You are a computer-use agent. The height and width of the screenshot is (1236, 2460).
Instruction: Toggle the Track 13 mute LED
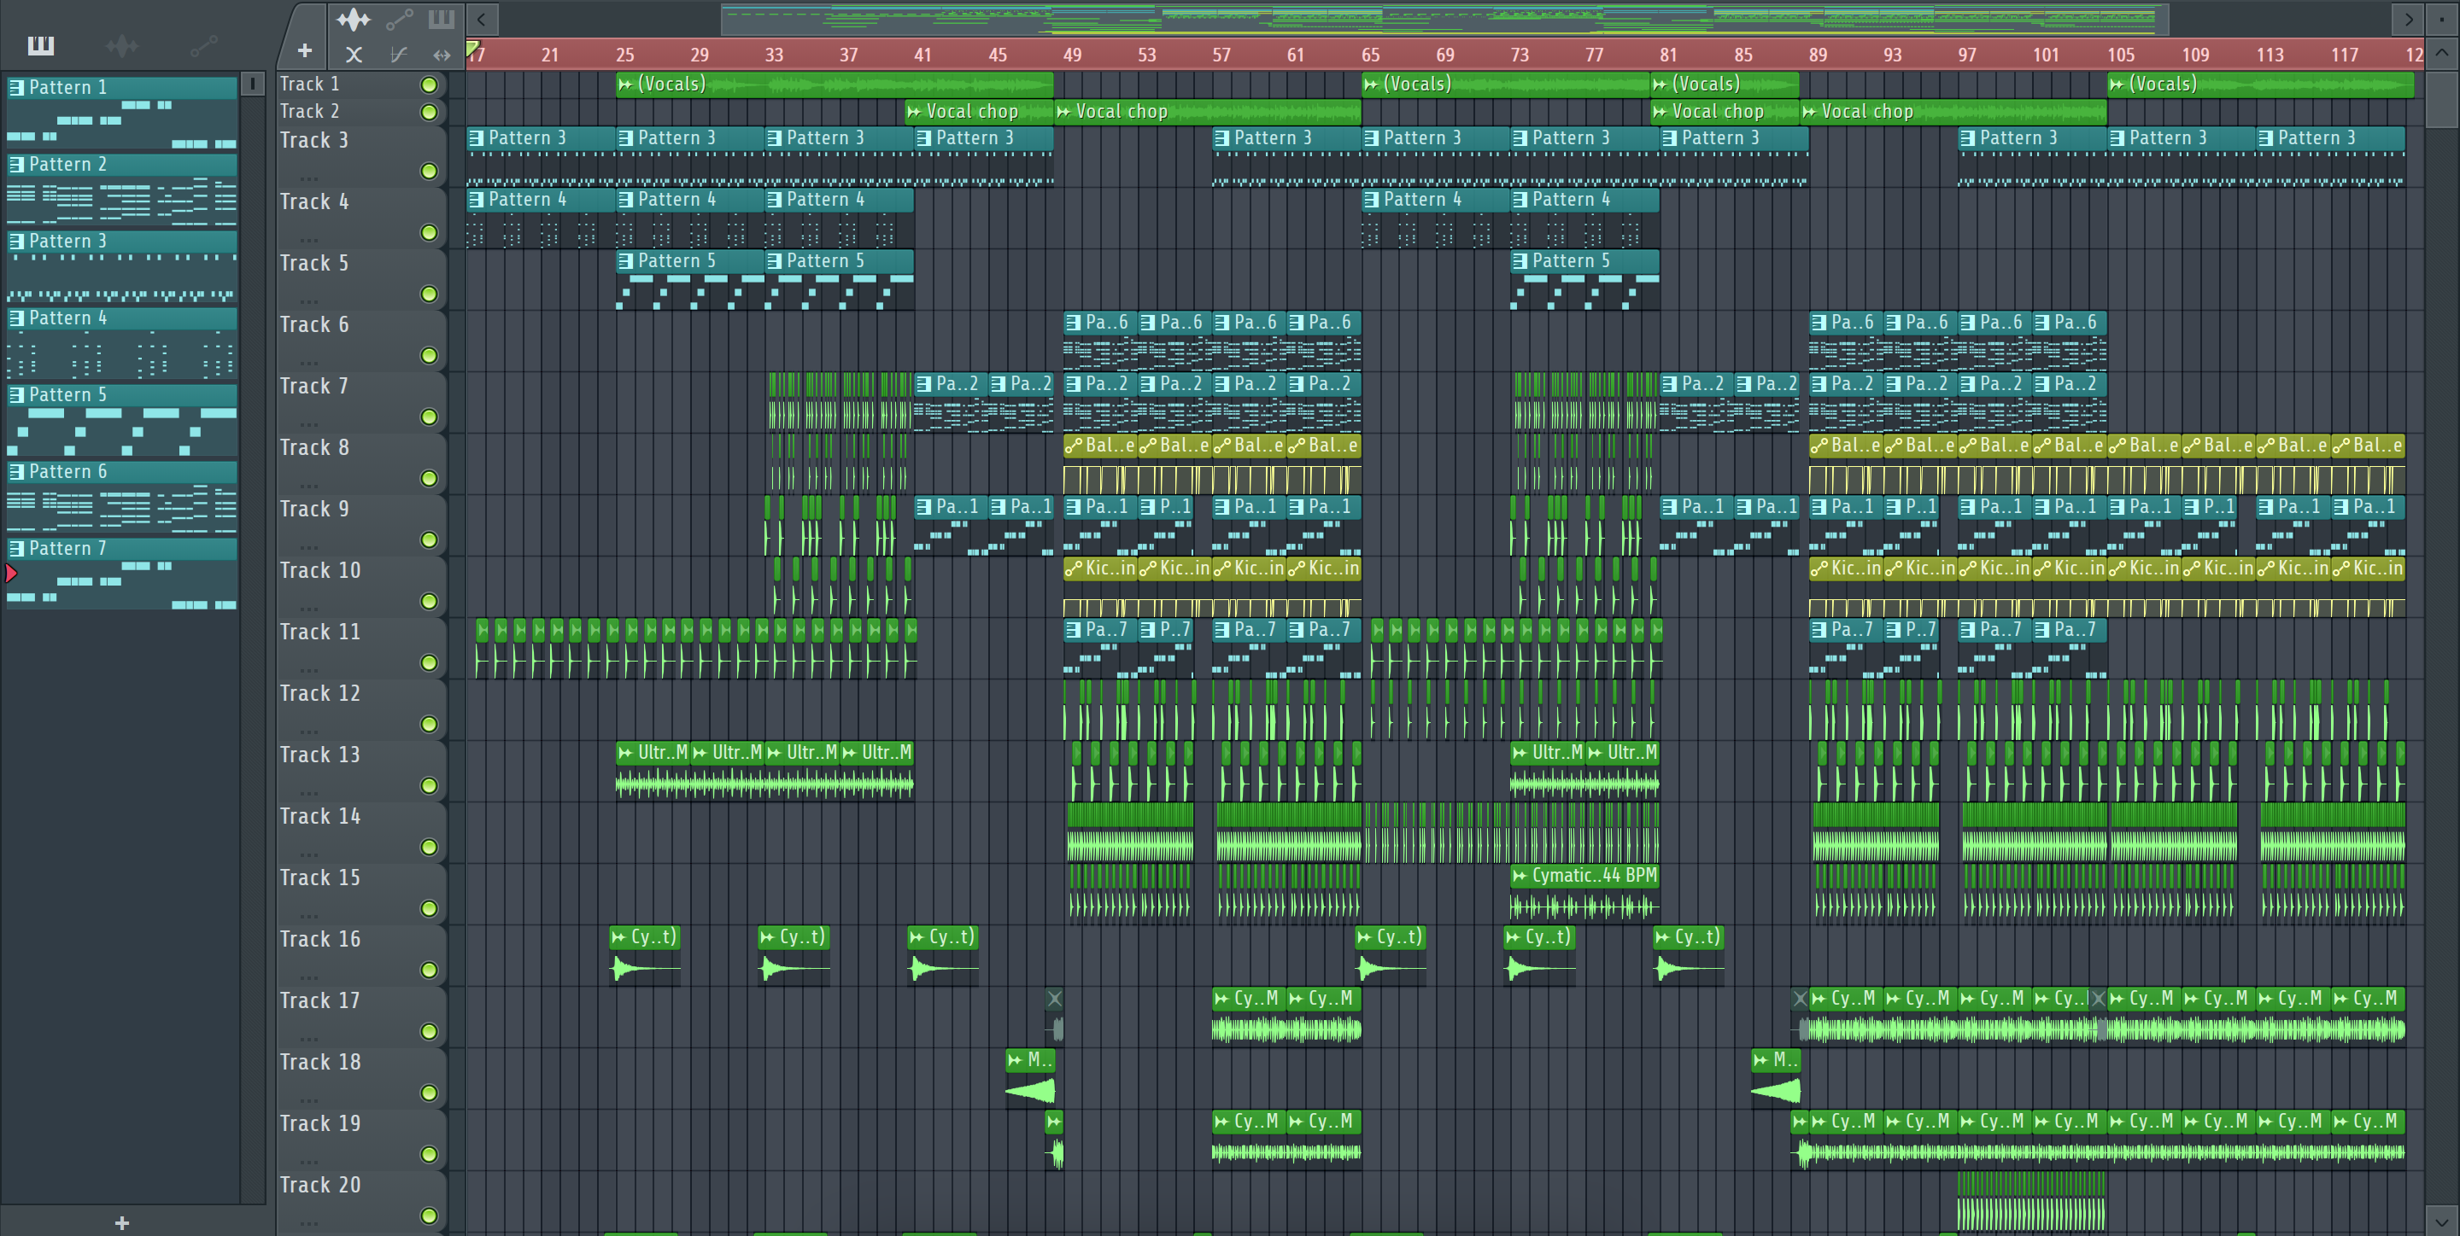[x=430, y=785]
